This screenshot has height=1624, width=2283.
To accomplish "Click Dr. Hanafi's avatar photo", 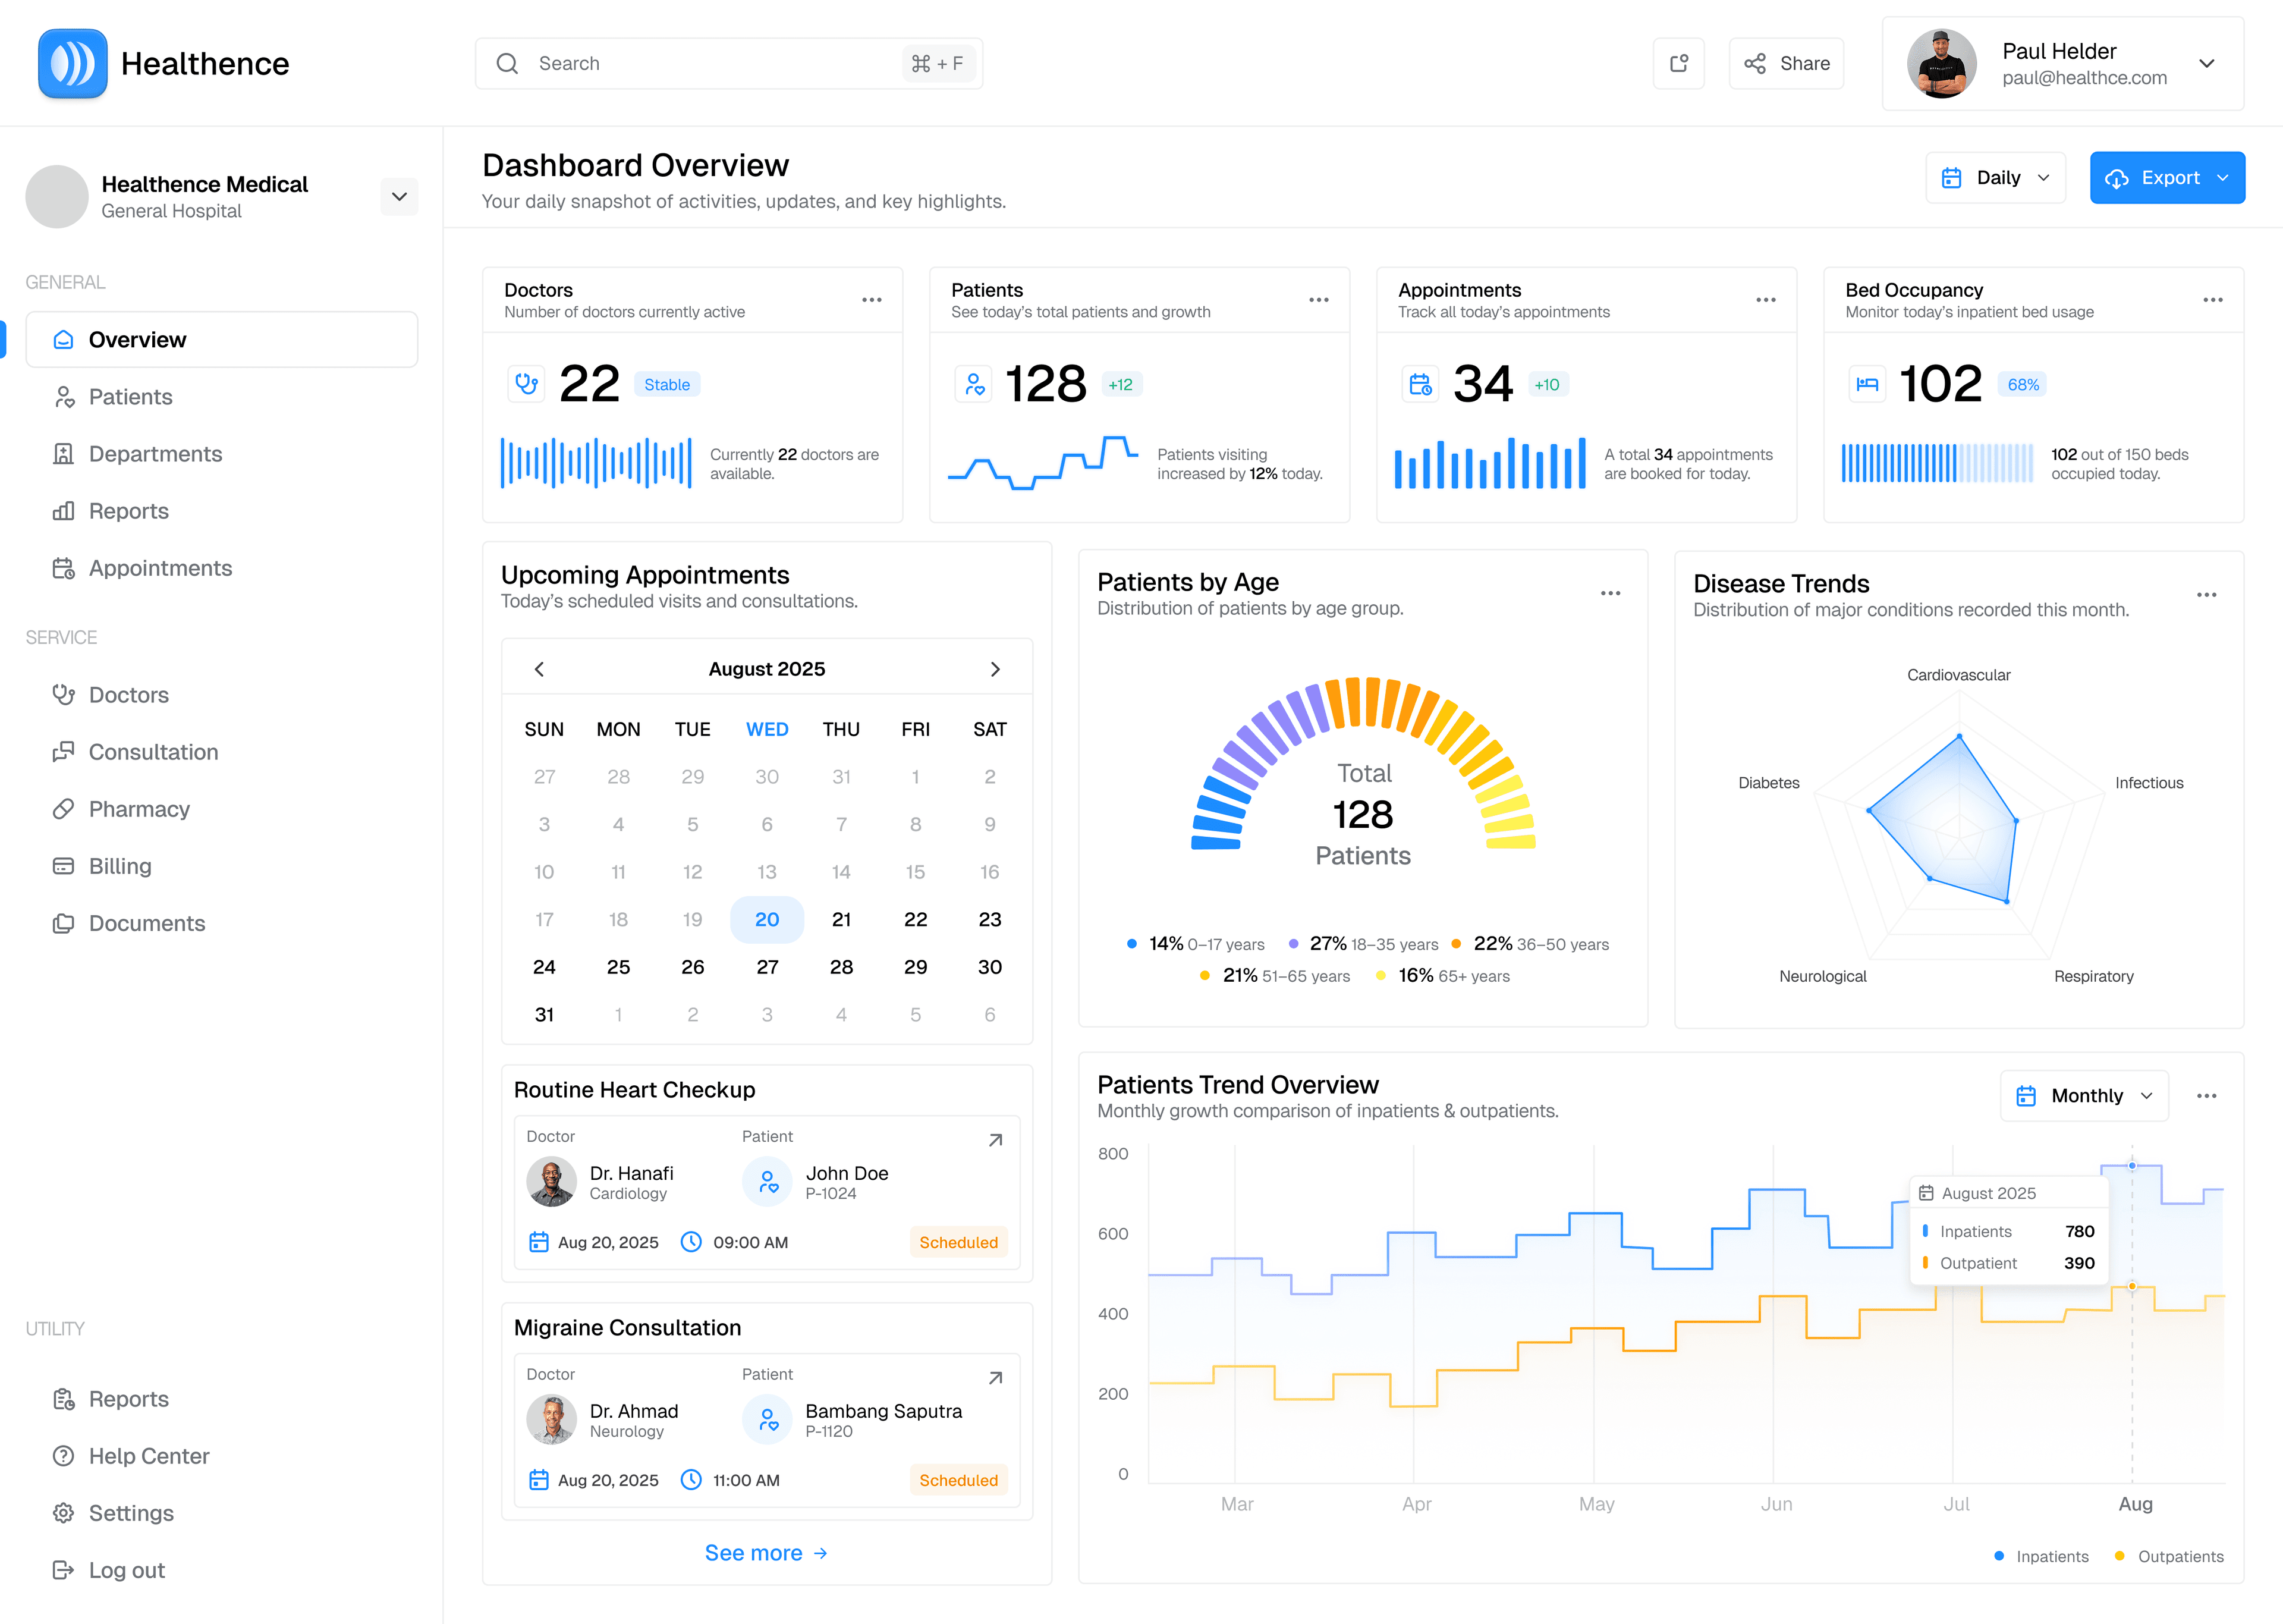I will pos(552,1182).
